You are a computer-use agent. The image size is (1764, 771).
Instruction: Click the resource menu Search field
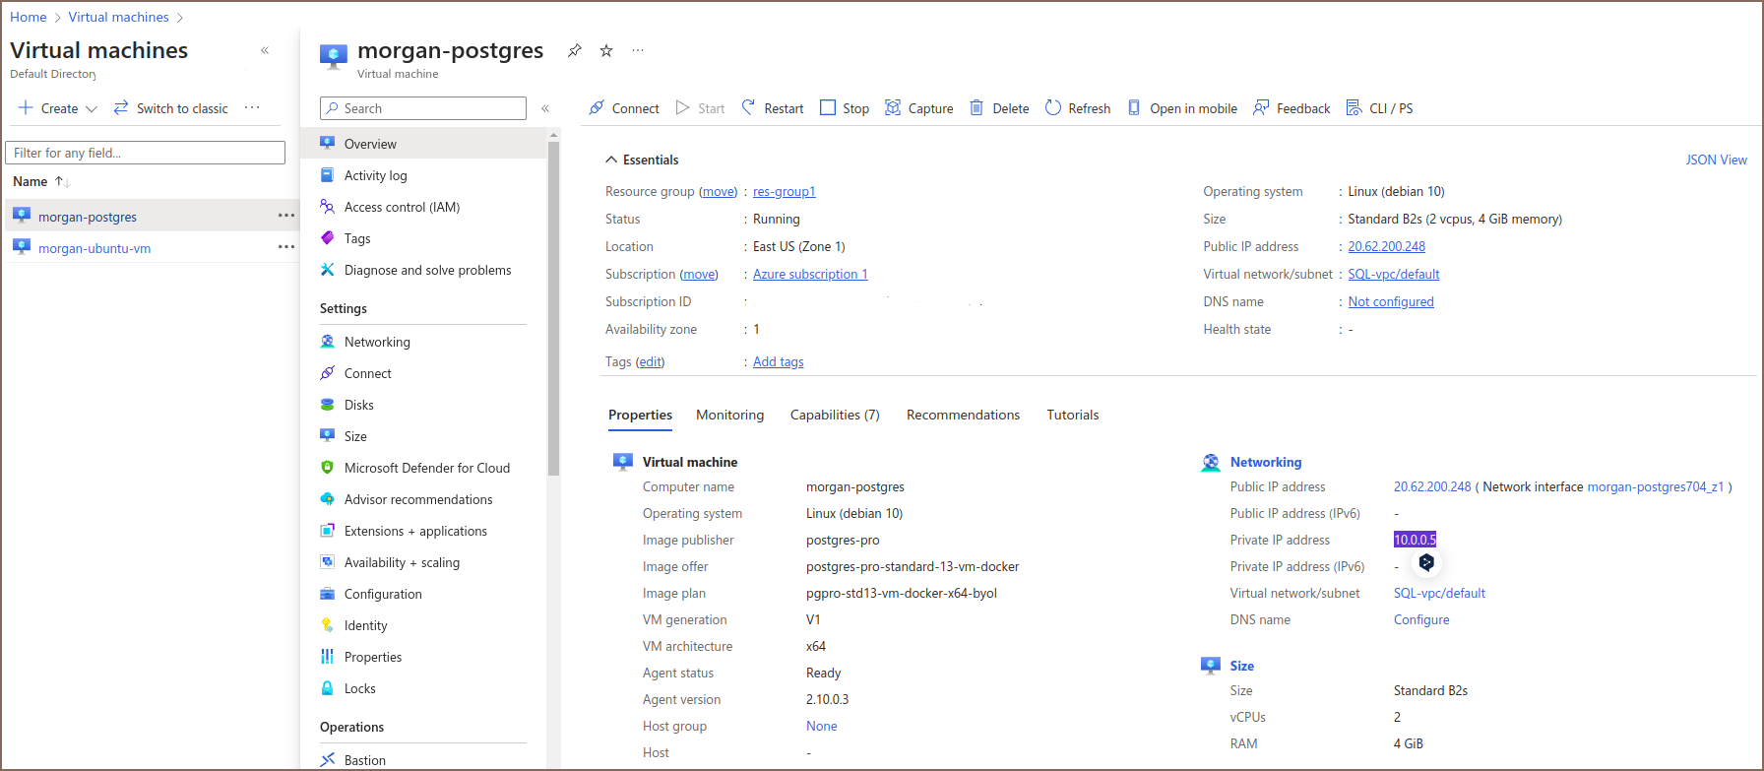(423, 108)
